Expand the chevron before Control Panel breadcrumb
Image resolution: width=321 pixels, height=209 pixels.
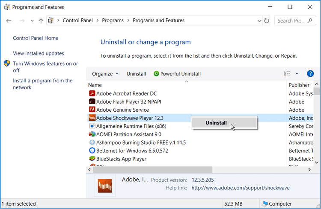58,20
